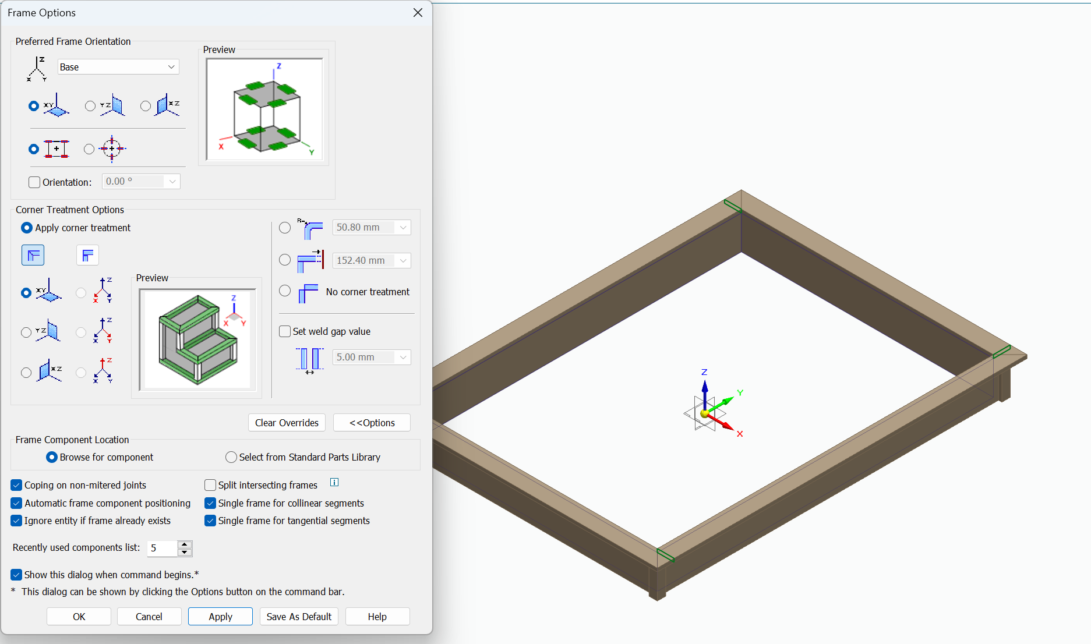Increase the recently used components list count
1091x644 pixels.
185,544
